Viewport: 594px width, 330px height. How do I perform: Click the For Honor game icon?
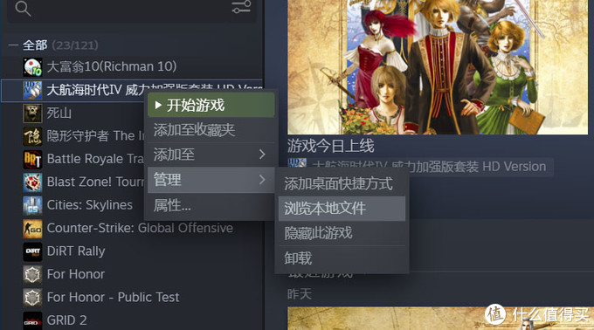[32, 275]
